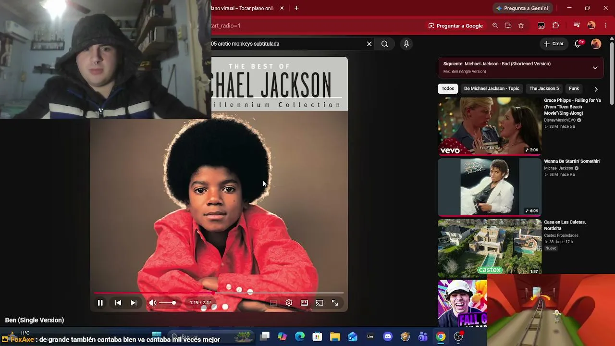The image size is (615, 346).
Task: Open the Chrome three-dot menu
Action: click(x=606, y=25)
